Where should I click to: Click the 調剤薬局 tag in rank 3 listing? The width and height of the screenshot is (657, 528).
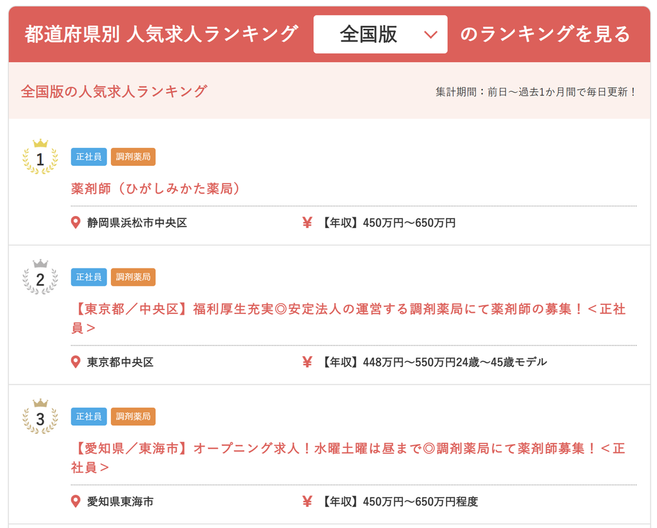click(x=133, y=417)
